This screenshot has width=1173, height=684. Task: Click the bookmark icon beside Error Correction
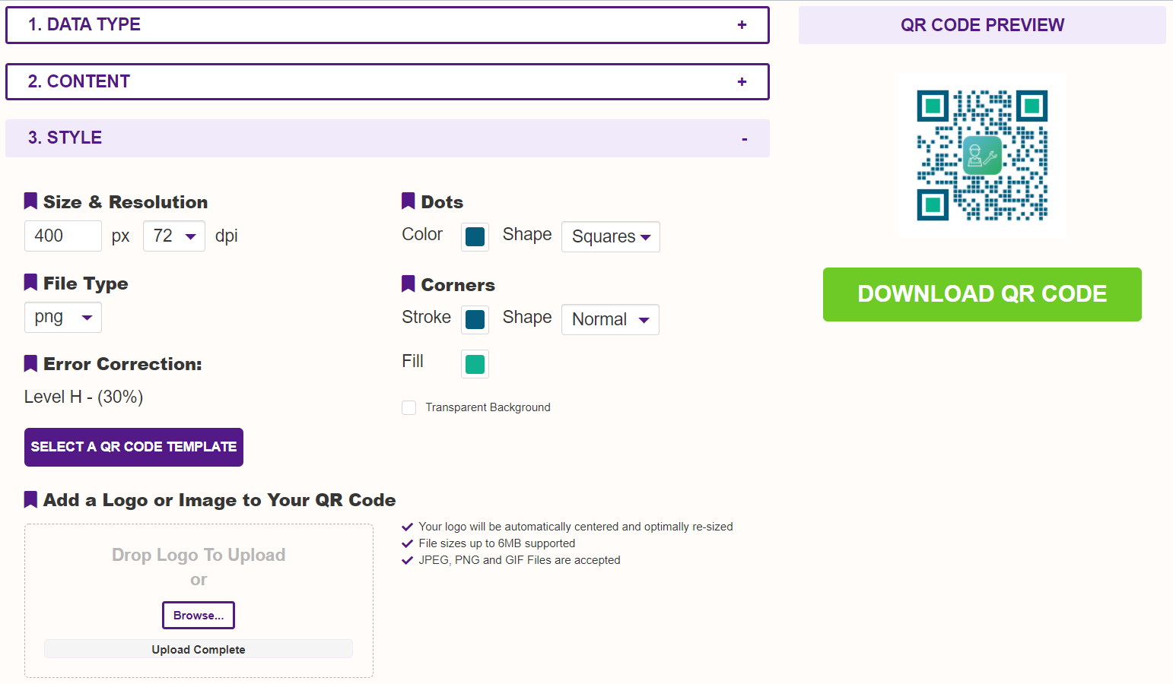coord(30,363)
